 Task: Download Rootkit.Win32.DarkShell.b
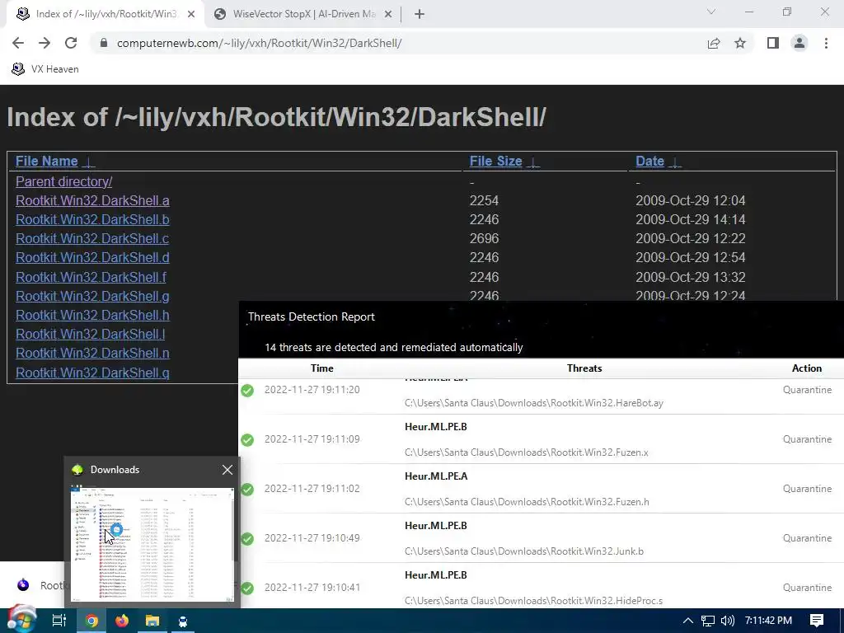pos(92,219)
